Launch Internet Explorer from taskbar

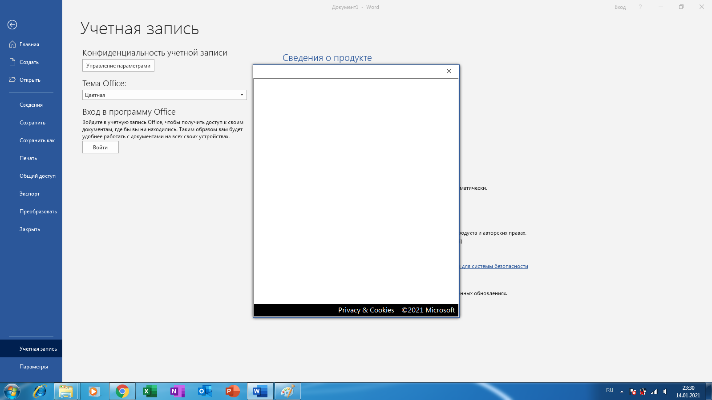(x=40, y=392)
